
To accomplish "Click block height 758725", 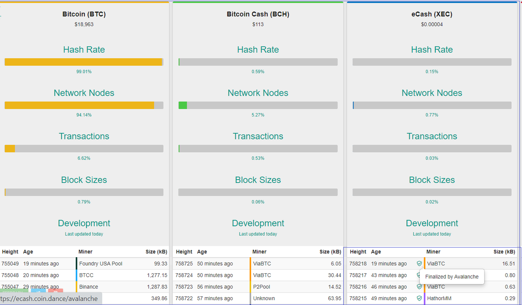I will pos(184,264).
